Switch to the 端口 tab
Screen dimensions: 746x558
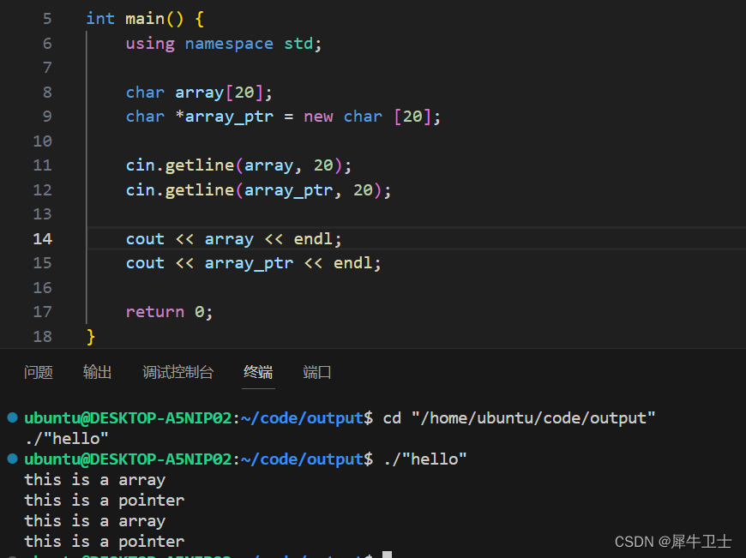point(317,372)
